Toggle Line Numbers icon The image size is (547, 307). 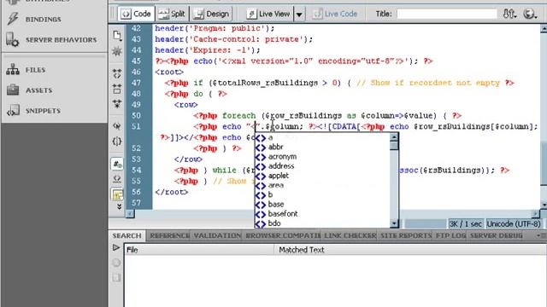(x=117, y=164)
